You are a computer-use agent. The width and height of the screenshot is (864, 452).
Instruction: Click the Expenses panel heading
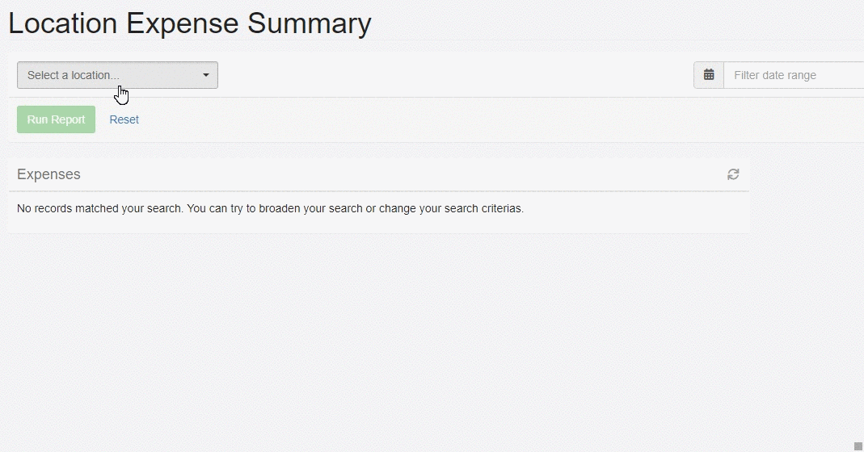pos(48,174)
